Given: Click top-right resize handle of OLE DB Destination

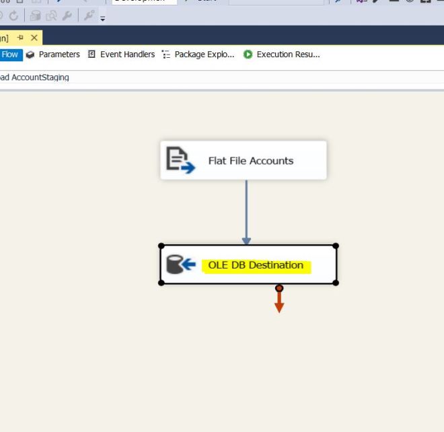Looking at the screenshot, I should pyautogui.click(x=336, y=246).
